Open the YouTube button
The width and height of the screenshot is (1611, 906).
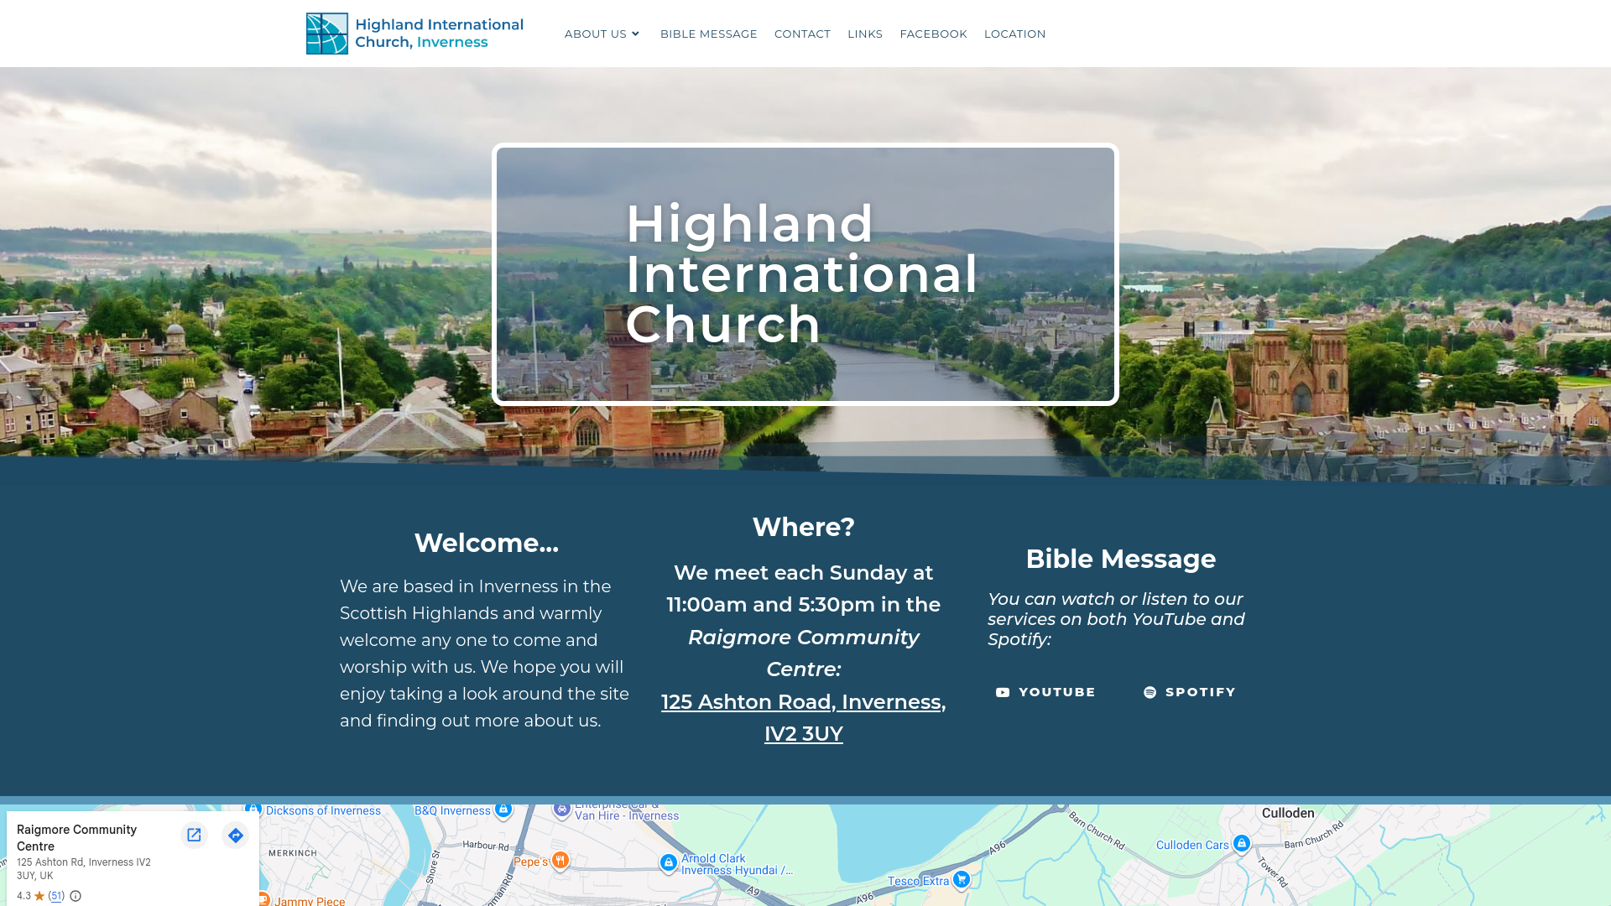pos(1045,692)
